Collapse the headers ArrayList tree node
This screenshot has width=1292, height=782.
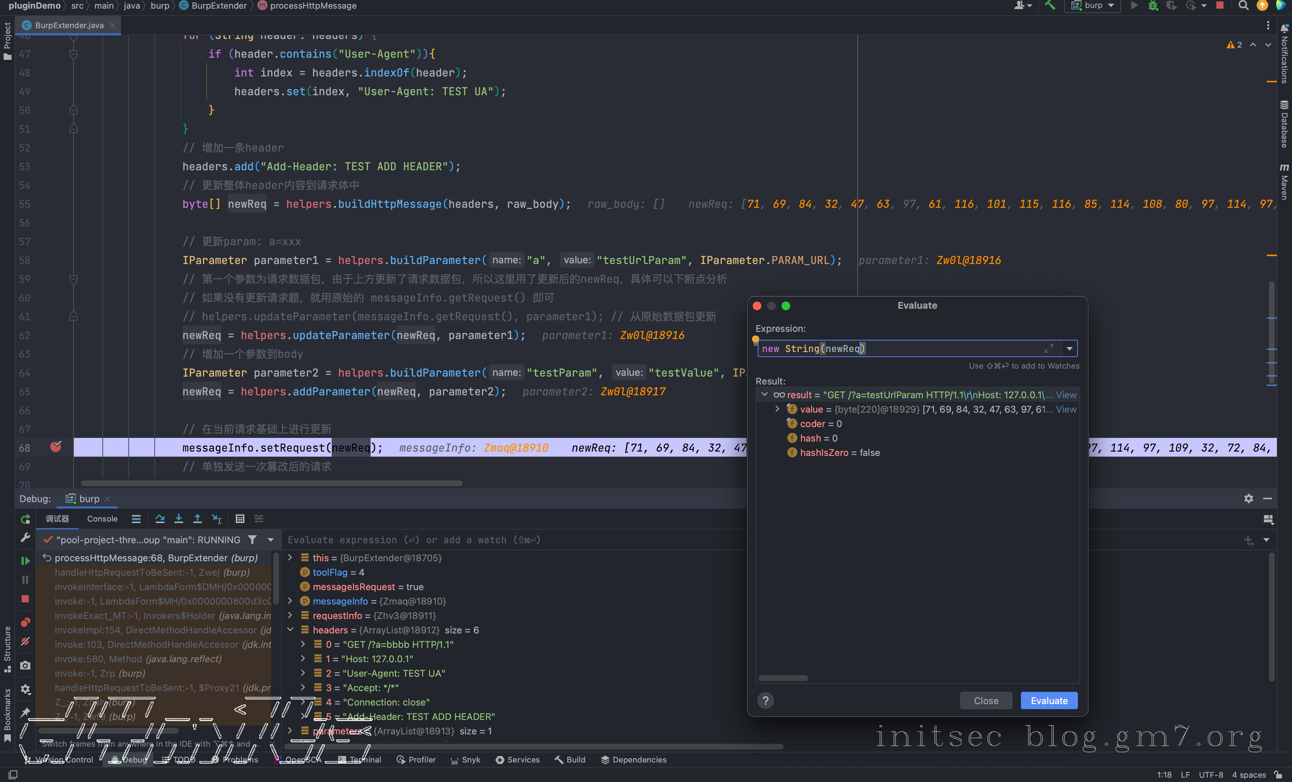(x=290, y=630)
